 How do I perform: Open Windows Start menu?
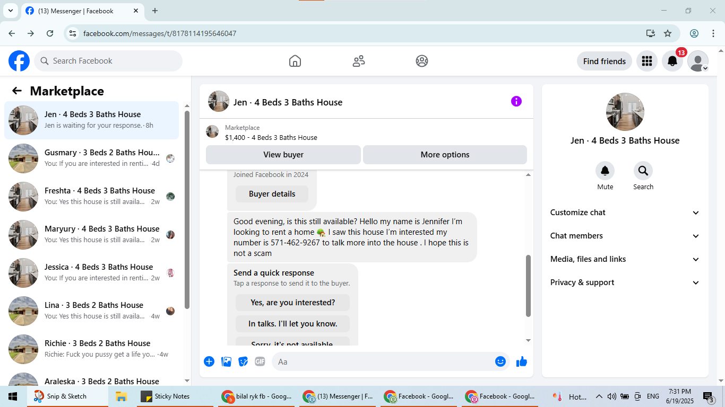point(13,396)
